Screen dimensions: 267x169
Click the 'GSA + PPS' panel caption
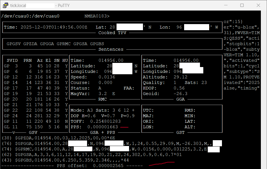[x=103, y=132]
